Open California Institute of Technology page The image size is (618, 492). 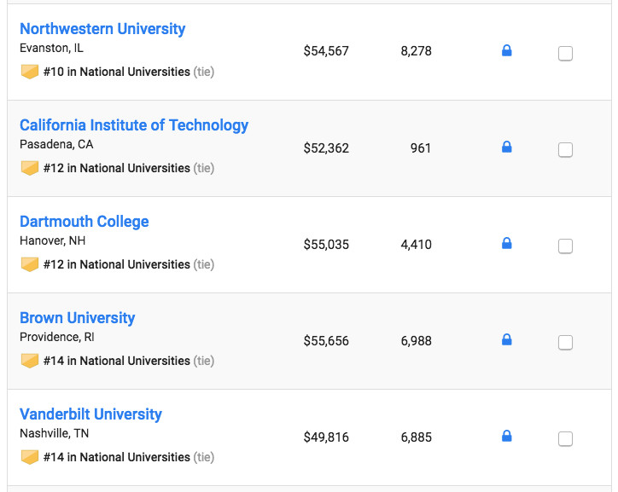pyautogui.click(x=134, y=125)
